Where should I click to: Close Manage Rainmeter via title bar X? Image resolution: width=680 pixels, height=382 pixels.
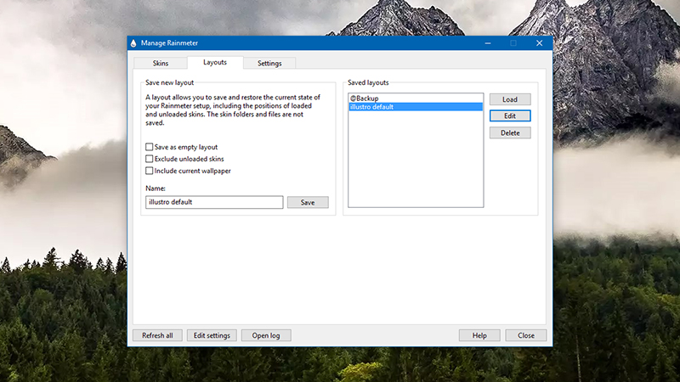(x=539, y=43)
